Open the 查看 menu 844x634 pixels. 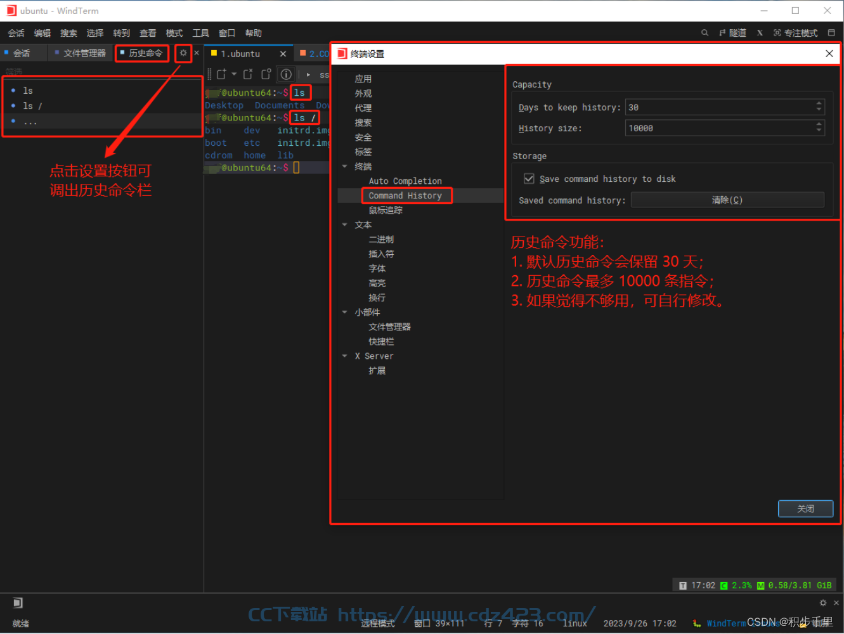(148, 33)
